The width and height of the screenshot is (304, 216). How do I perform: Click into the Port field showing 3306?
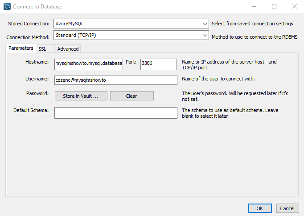159,64
